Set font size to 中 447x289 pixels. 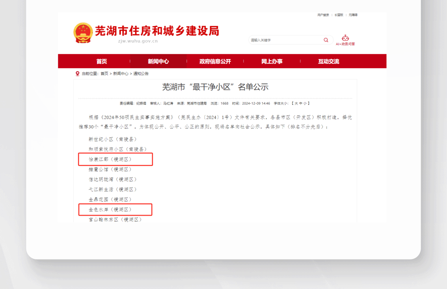[x=301, y=103]
